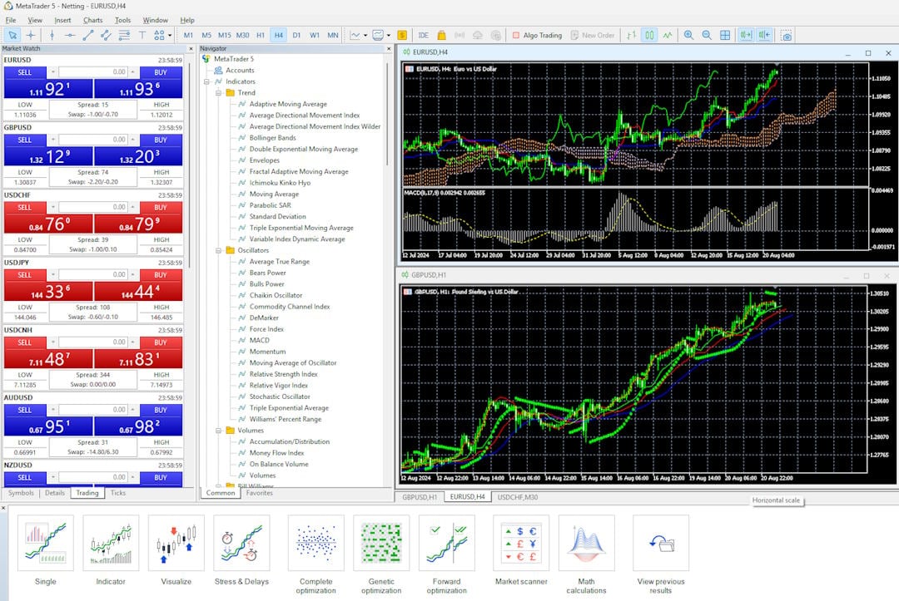Image resolution: width=899 pixels, height=601 pixels.
Task: Zoom out the chart
Action: click(707, 35)
